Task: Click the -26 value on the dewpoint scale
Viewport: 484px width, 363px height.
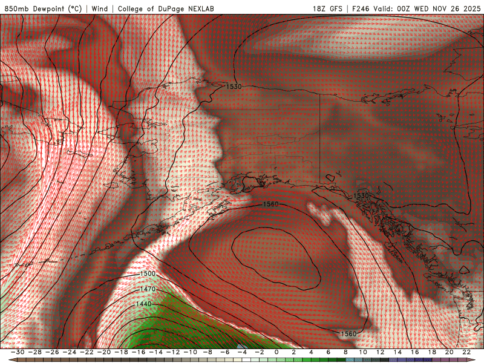Action: click(52, 352)
